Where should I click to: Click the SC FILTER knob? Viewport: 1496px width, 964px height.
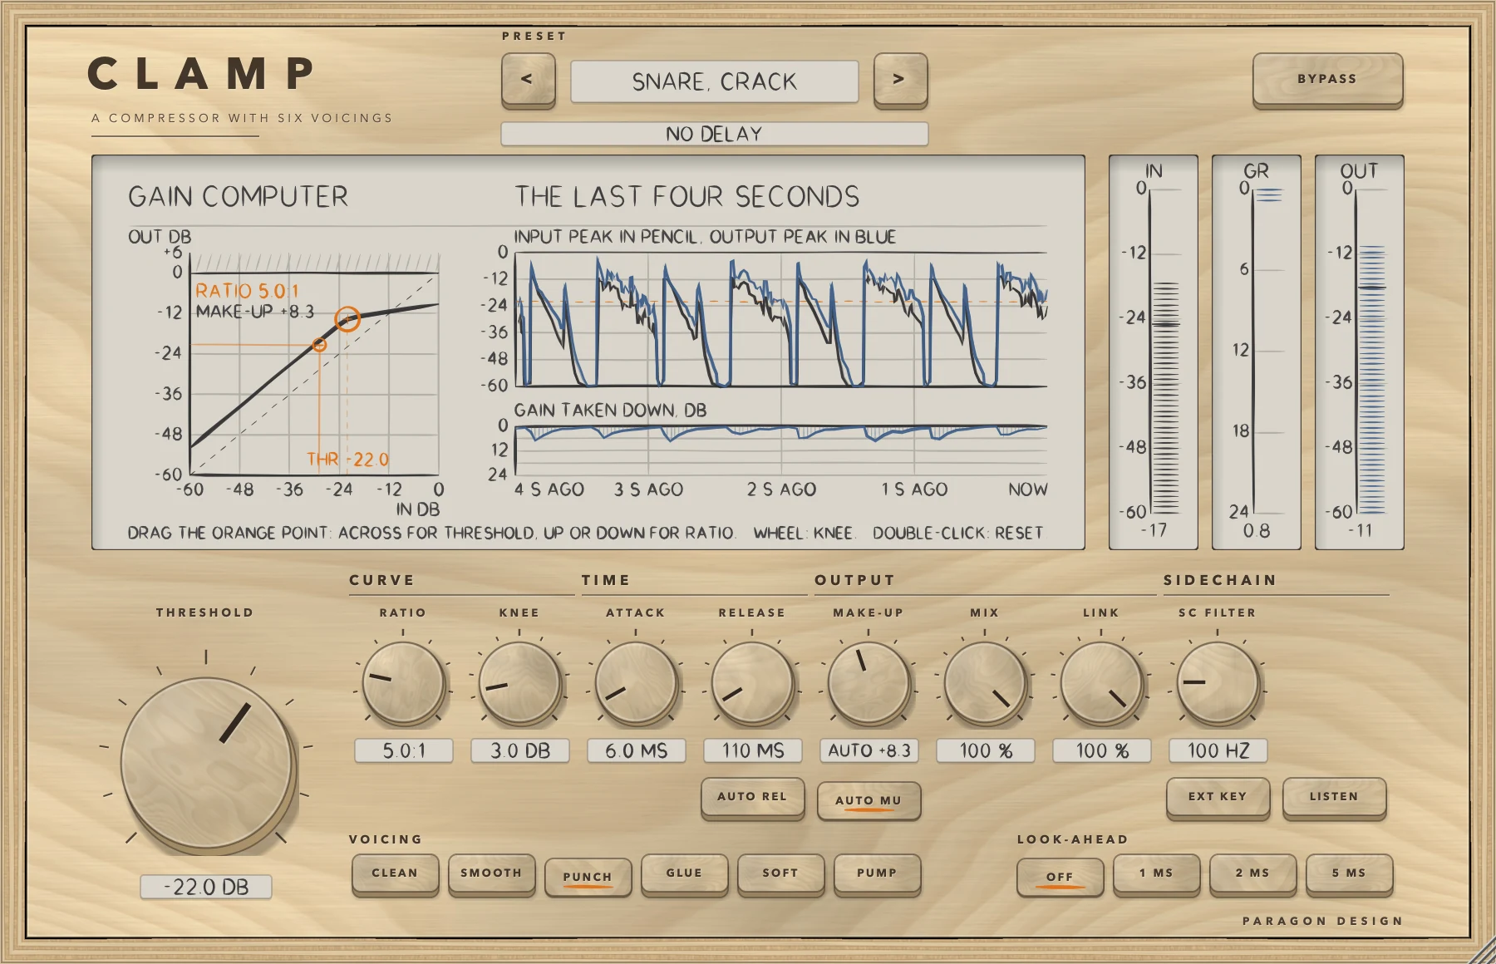tap(1218, 683)
